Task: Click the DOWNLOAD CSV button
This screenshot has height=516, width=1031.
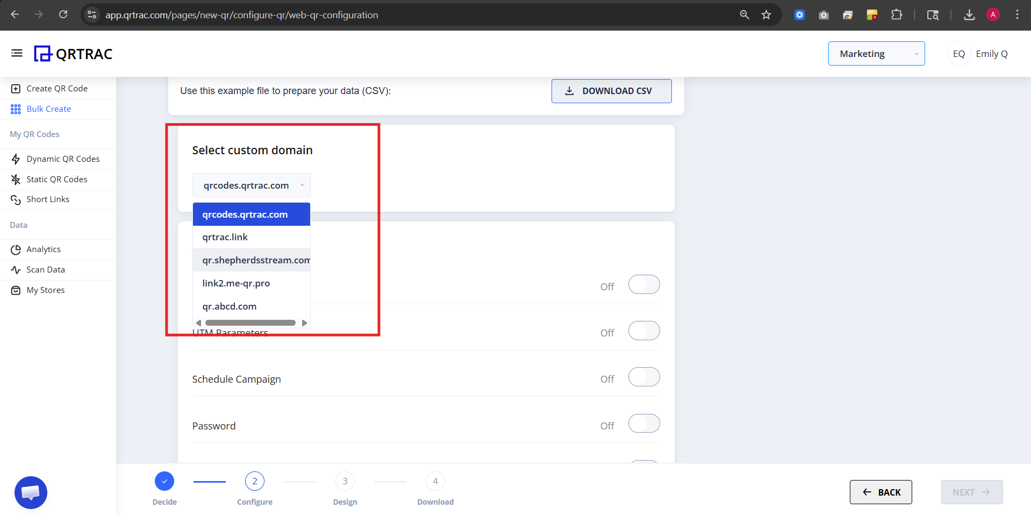Action: pos(611,91)
